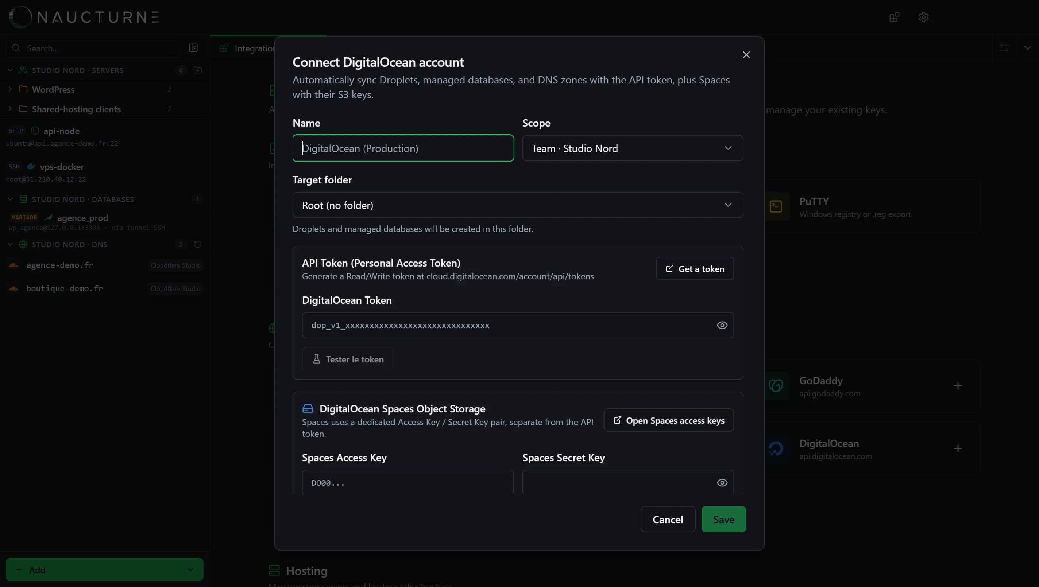Click the Cloudflare Studio tag on boutique-demo.fr
Viewport: 1039px width, 587px height.
coord(175,289)
